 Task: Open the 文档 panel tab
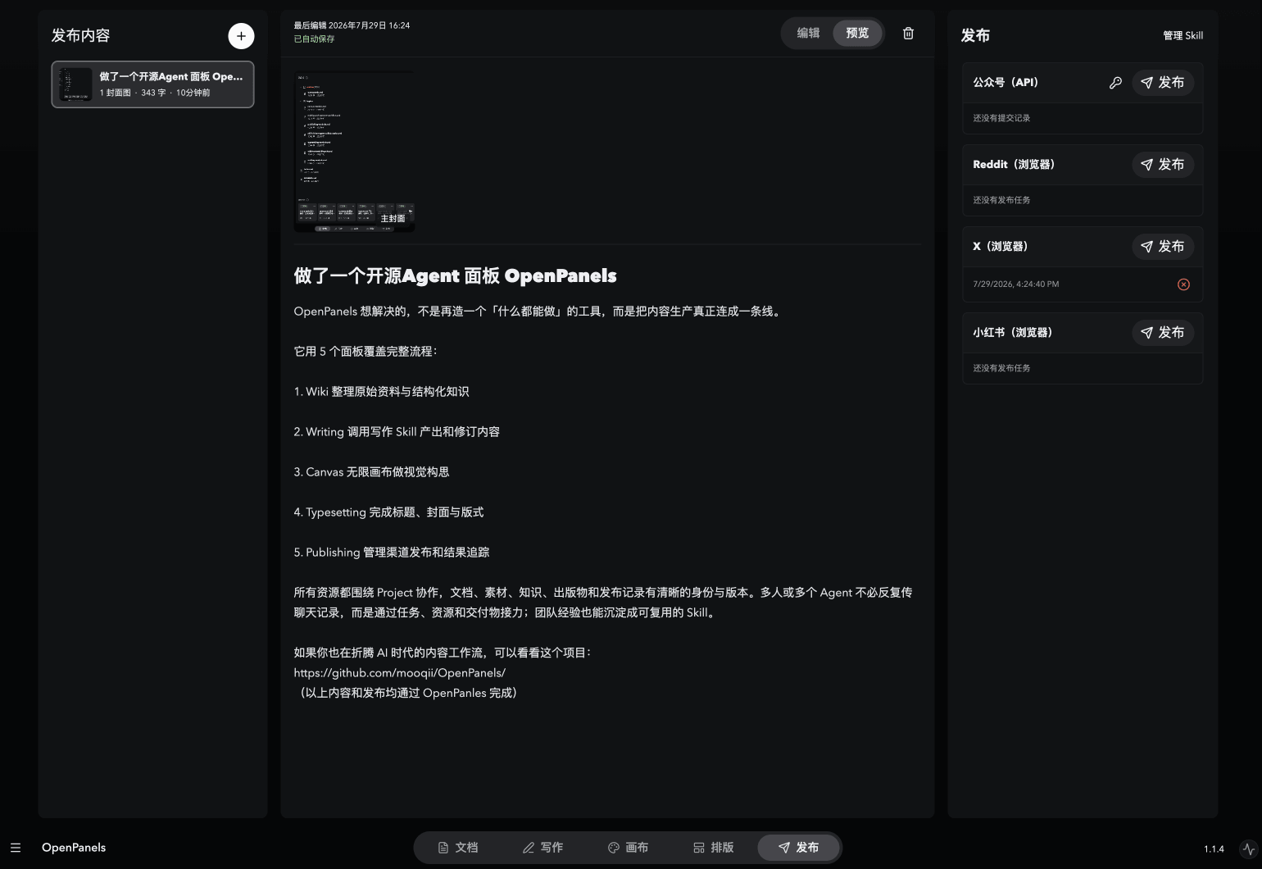tap(458, 848)
